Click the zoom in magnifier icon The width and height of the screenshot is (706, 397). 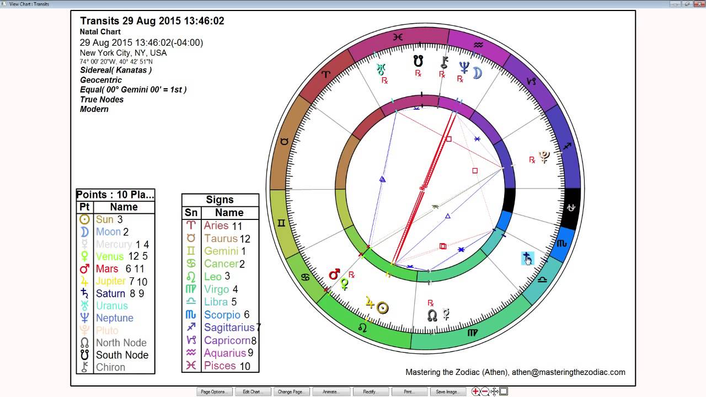point(476,392)
